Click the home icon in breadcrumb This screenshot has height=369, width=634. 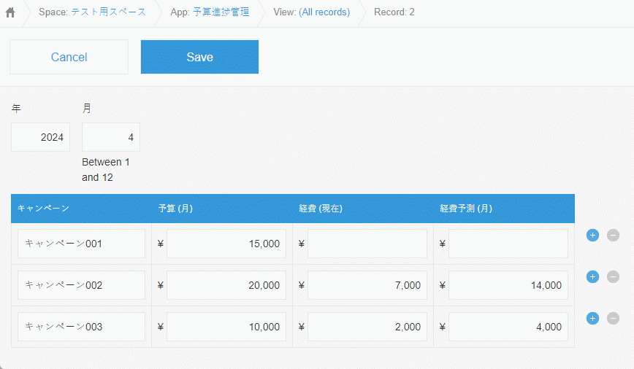pos(10,12)
